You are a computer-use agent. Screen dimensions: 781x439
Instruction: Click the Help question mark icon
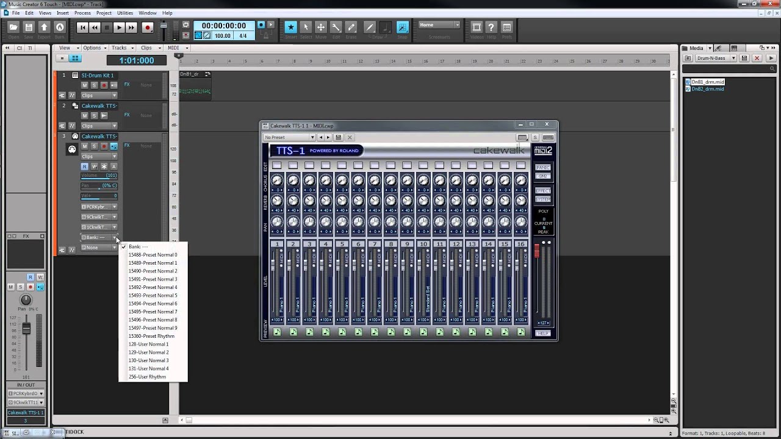(492, 27)
